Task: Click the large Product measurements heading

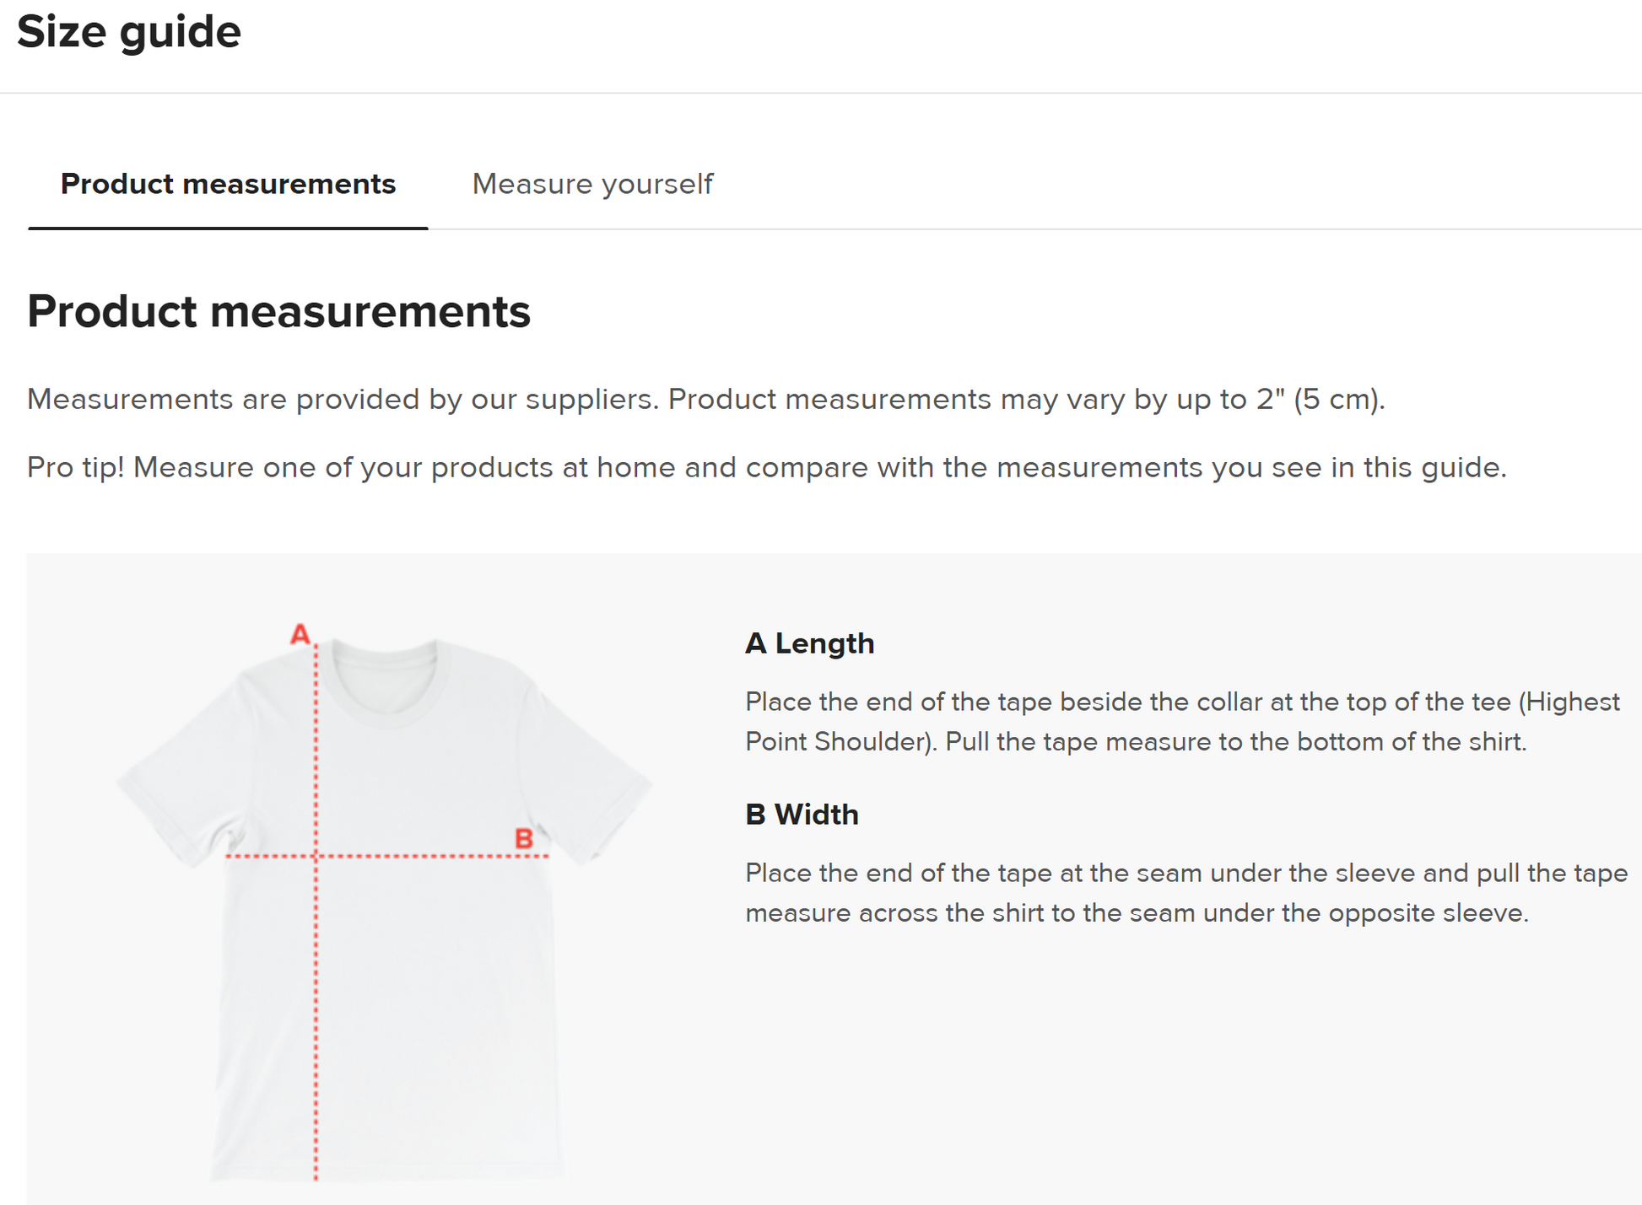Action: (x=278, y=311)
